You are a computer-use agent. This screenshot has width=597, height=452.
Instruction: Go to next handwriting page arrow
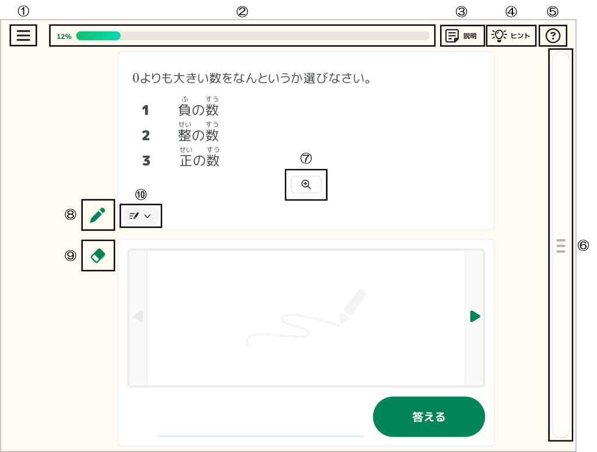(x=475, y=317)
